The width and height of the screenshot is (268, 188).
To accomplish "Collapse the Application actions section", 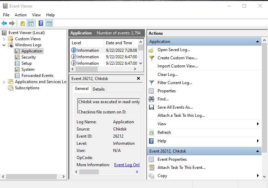I will (x=257, y=42).
